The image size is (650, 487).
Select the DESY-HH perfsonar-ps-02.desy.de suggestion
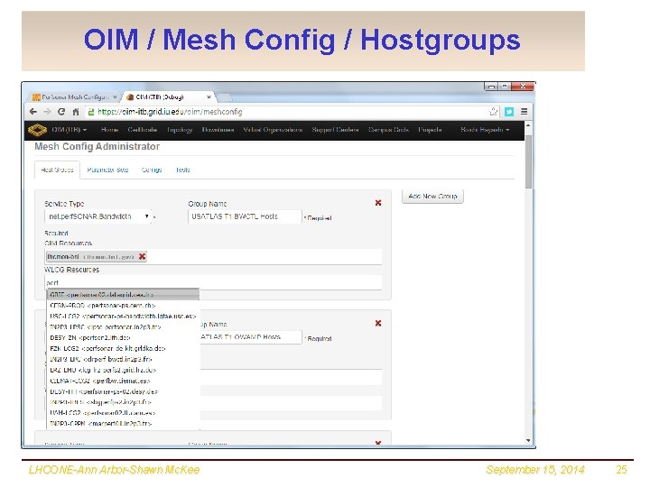pyautogui.click(x=123, y=391)
